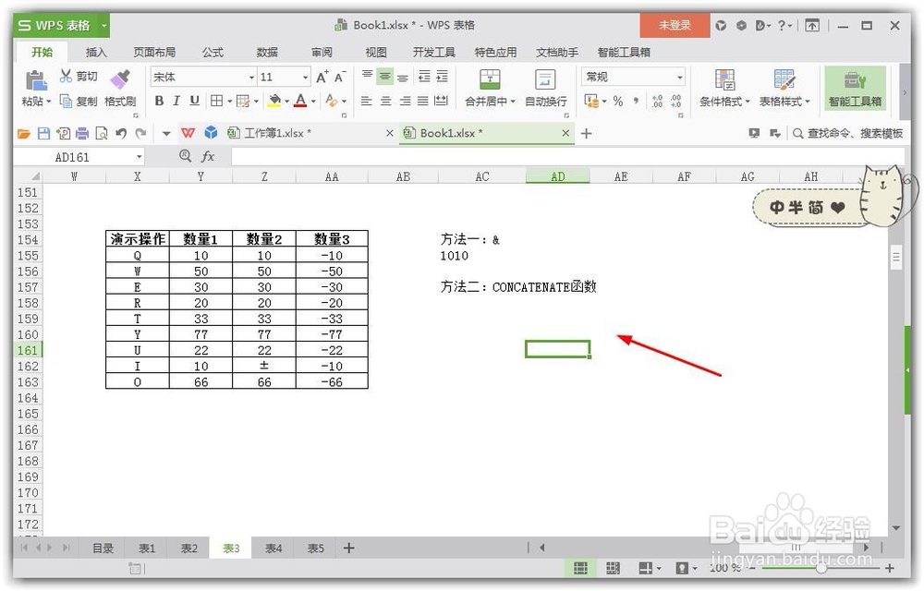Activate the 智能工具箱 smart toolbox

tap(855, 89)
